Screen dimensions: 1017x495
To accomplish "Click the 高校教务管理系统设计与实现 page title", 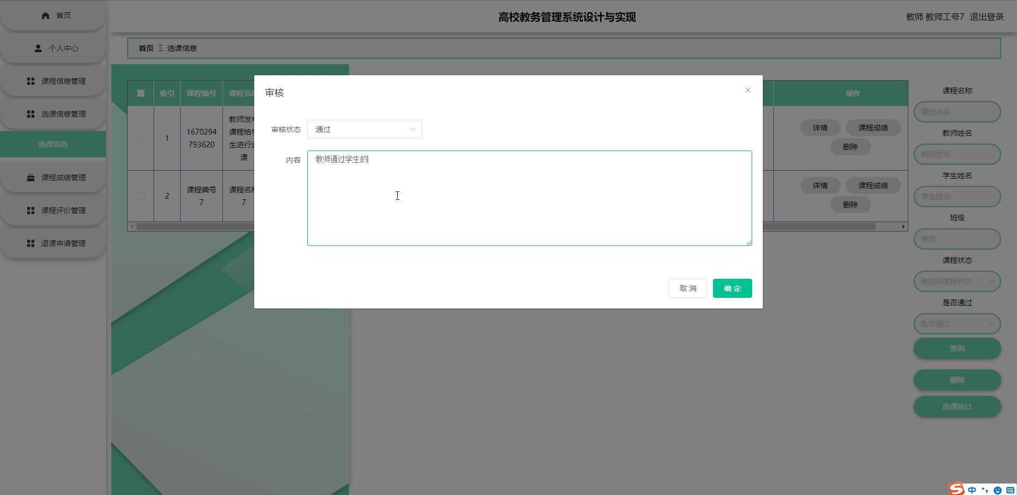I will (567, 17).
